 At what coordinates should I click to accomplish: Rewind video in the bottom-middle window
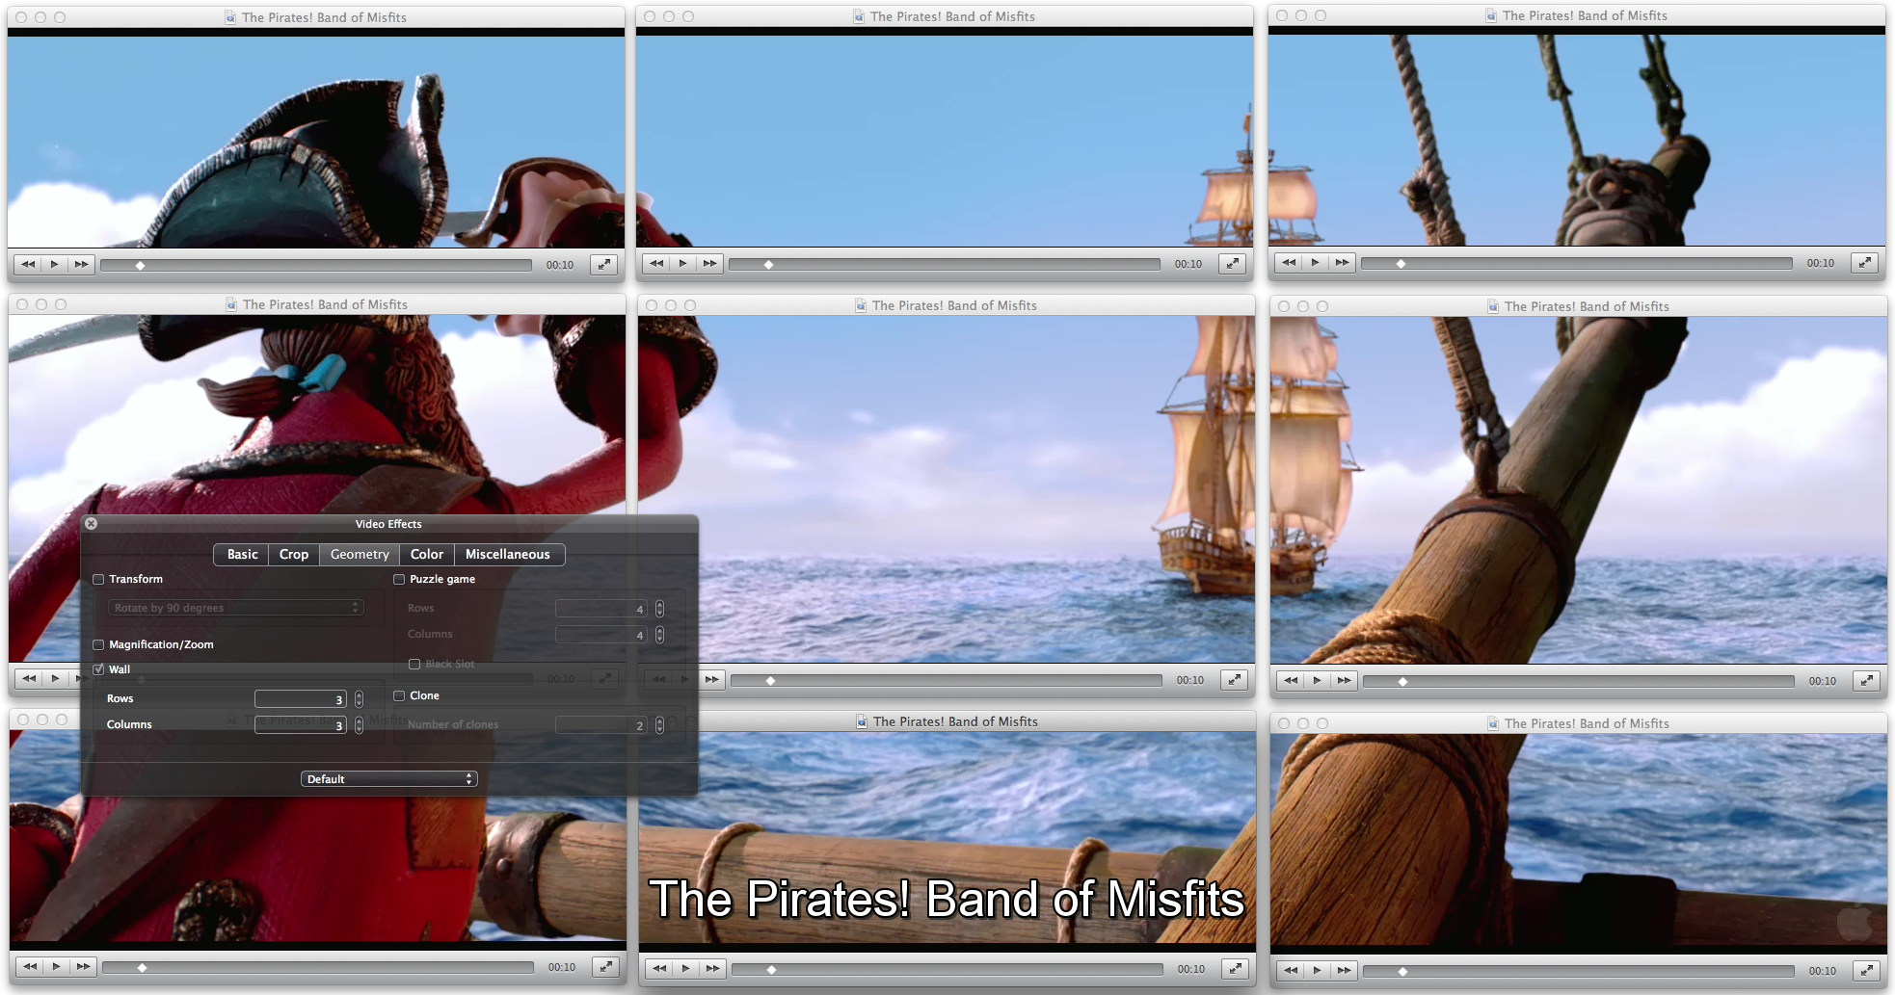(658, 968)
